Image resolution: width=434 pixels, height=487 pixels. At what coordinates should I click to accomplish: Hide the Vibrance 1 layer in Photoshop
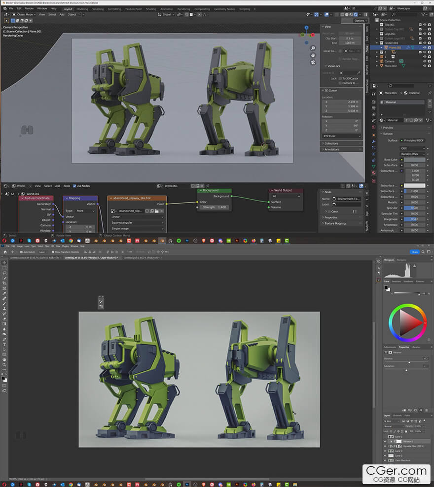pos(385,441)
